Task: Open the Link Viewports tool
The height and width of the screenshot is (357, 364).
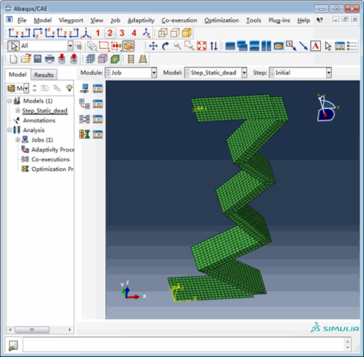Action: 279,46
